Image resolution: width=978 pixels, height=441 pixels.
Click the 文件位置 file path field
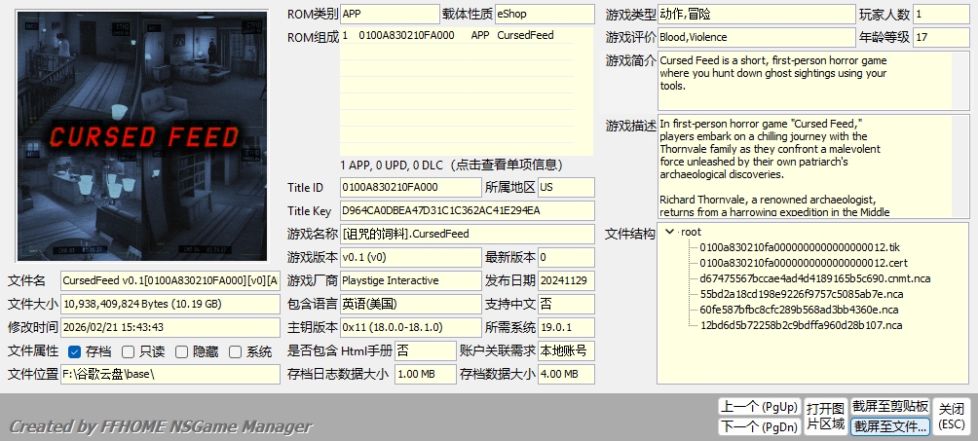click(169, 374)
